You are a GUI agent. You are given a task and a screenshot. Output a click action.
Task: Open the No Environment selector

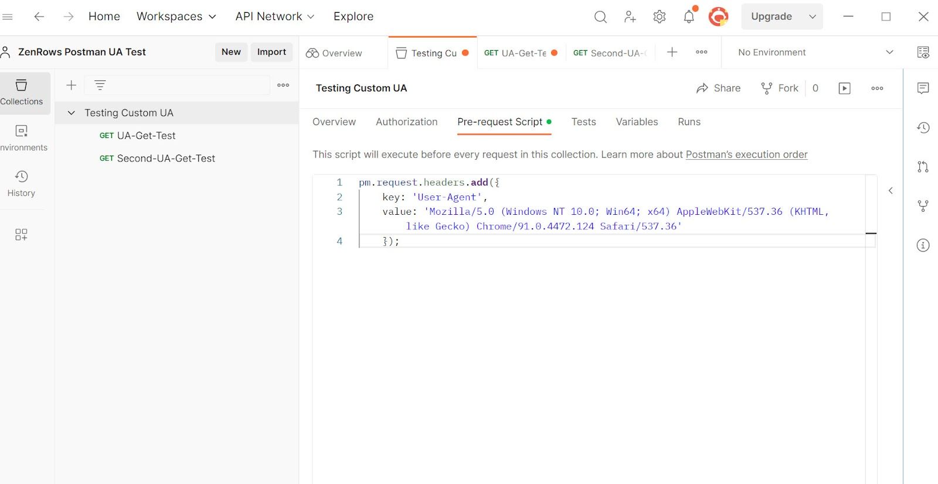coord(815,53)
